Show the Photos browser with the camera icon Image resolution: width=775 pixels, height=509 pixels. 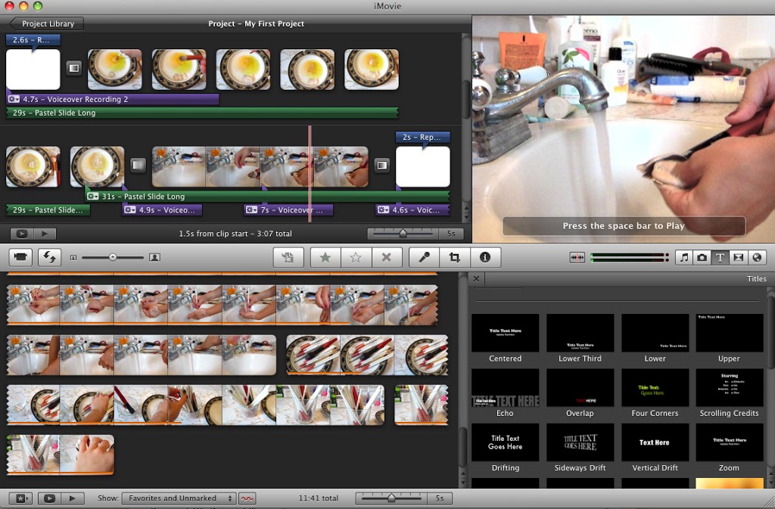702,257
